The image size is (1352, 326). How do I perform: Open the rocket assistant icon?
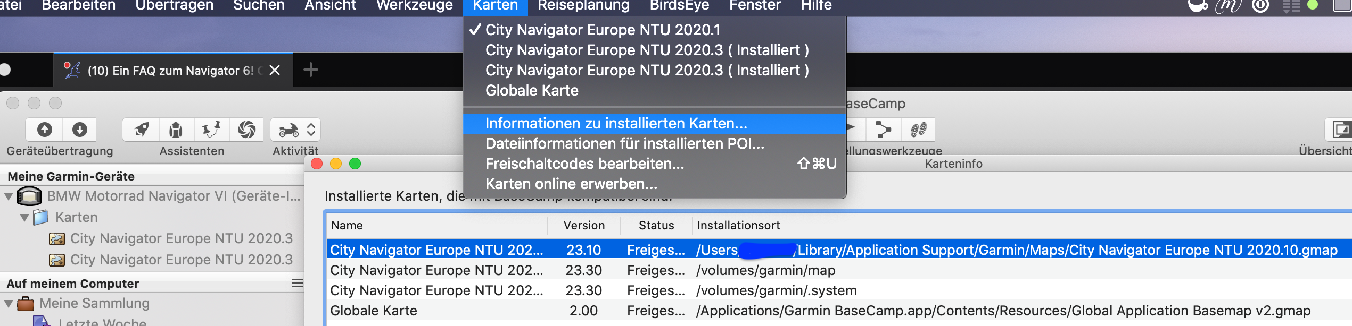pyautogui.click(x=141, y=130)
